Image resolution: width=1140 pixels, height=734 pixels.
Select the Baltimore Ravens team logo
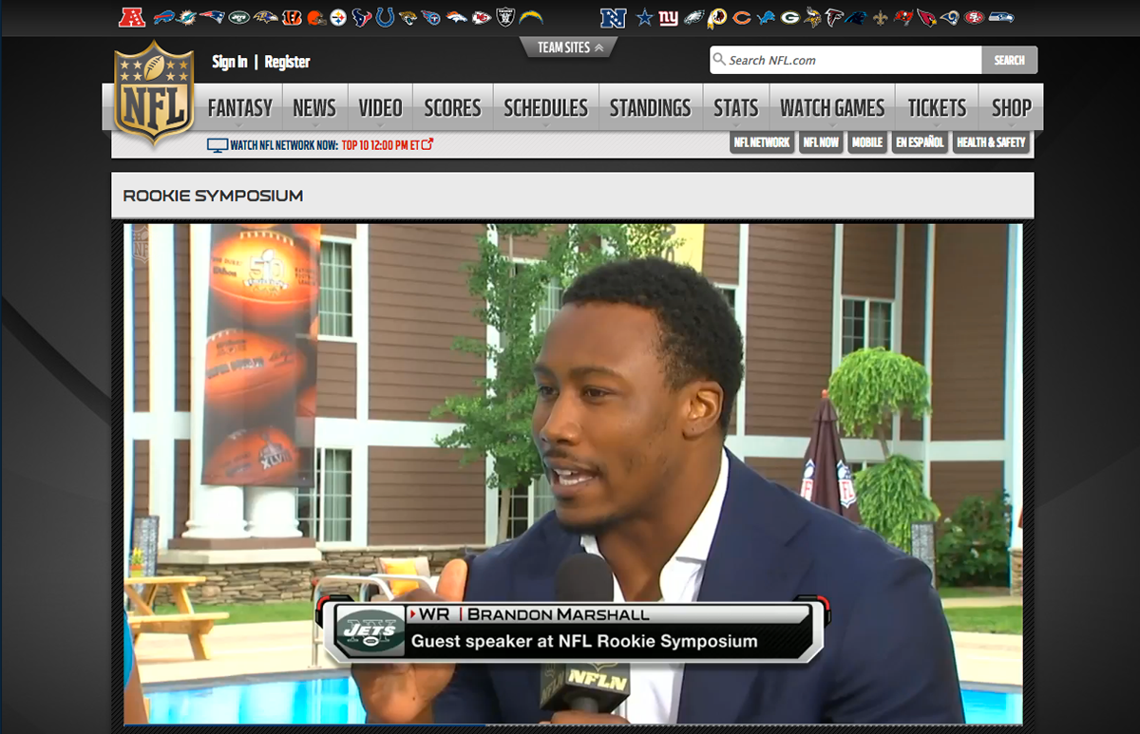click(266, 17)
